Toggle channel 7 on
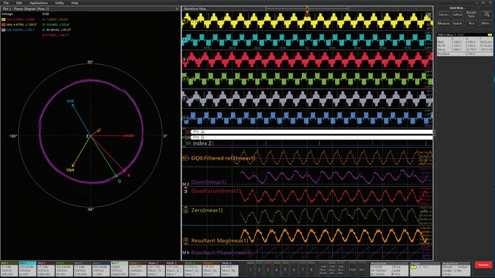Viewport: 495px width, 278px height. [302, 269]
